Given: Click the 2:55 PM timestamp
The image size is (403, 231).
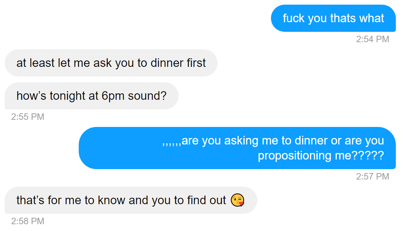Looking at the screenshot, I should [x=28, y=117].
